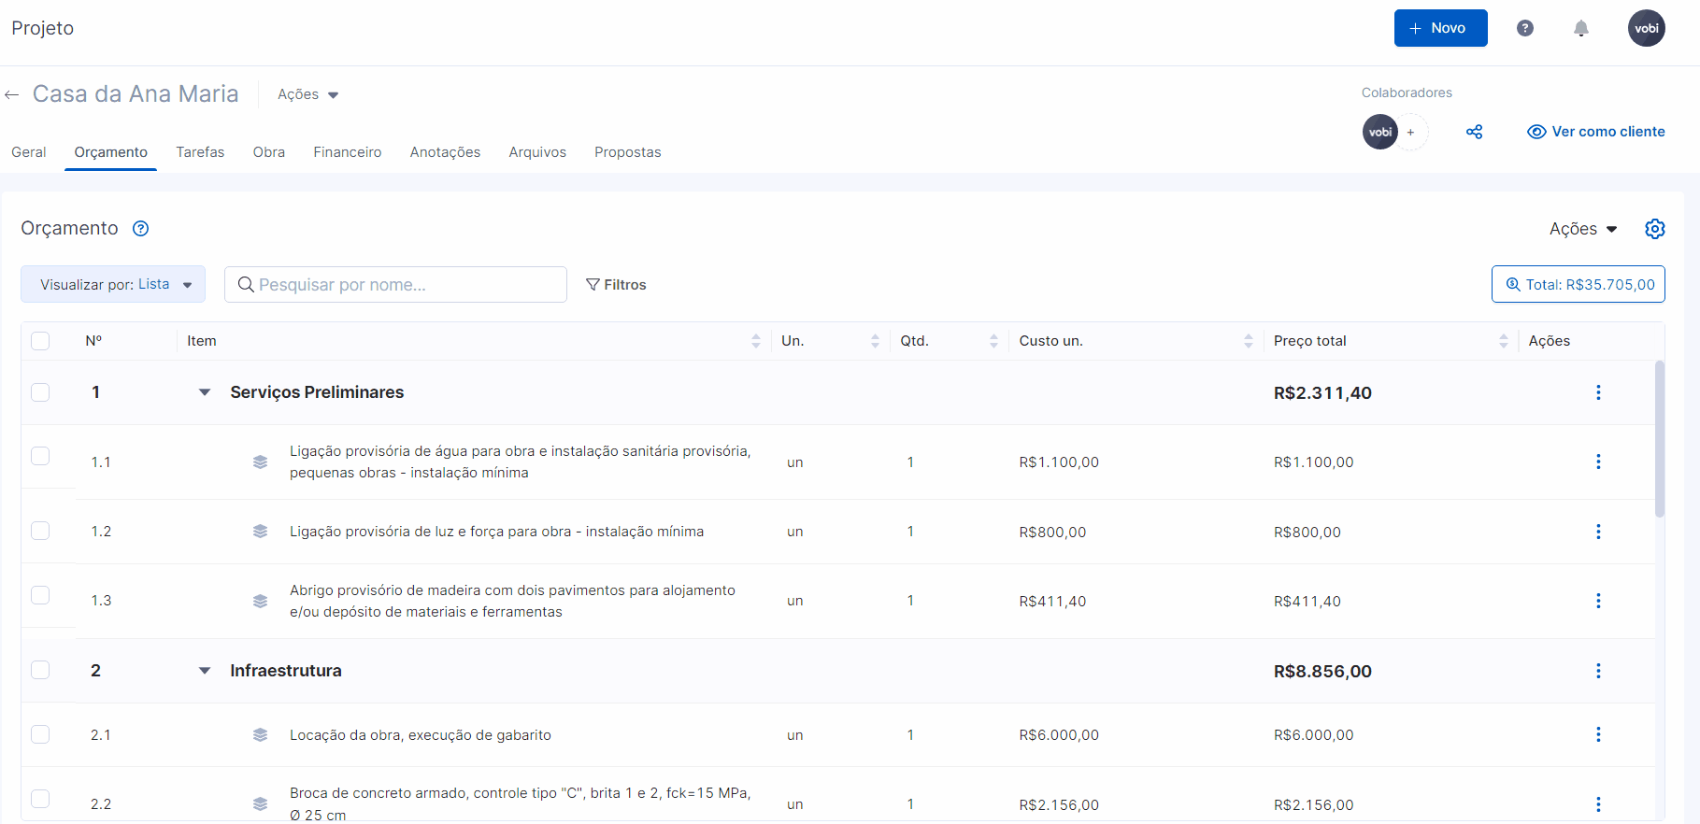
Task: Click the add collaborator plus icon
Action: click(x=1411, y=132)
